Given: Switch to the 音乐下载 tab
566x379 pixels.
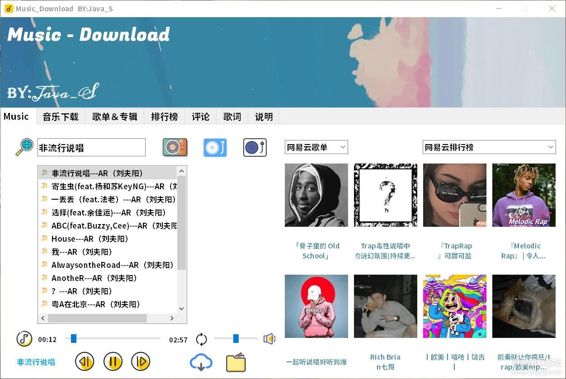Looking at the screenshot, I should [61, 117].
